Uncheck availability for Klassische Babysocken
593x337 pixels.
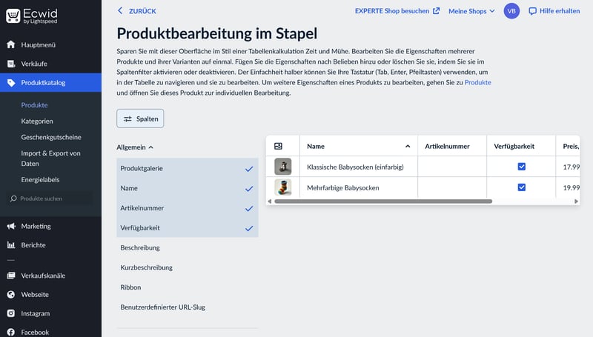pos(521,167)
